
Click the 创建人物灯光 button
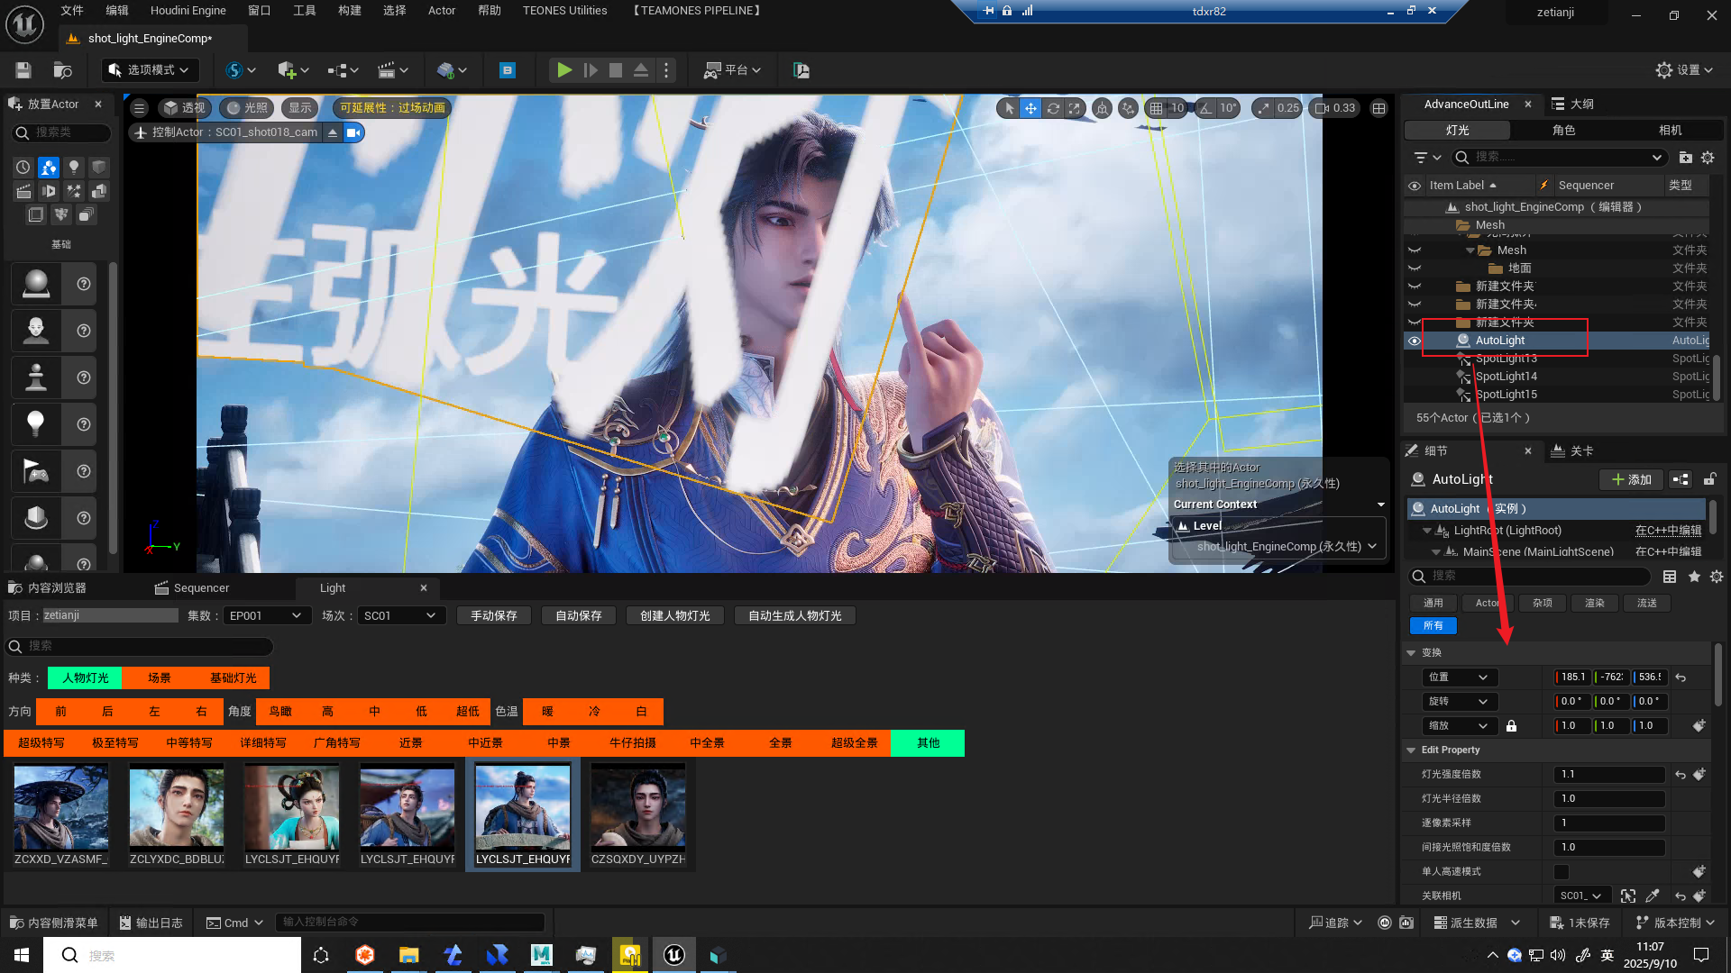click(674, 615)
